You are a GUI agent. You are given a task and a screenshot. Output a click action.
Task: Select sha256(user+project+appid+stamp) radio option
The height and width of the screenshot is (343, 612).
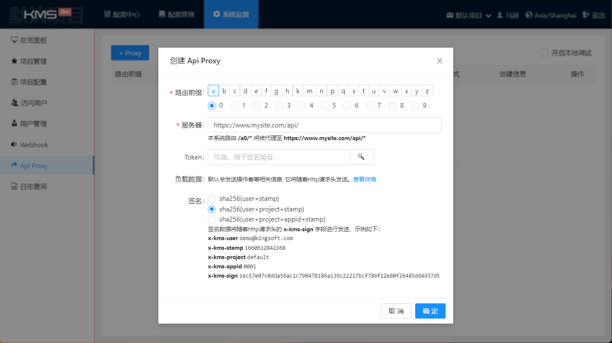tap(212, 219)
